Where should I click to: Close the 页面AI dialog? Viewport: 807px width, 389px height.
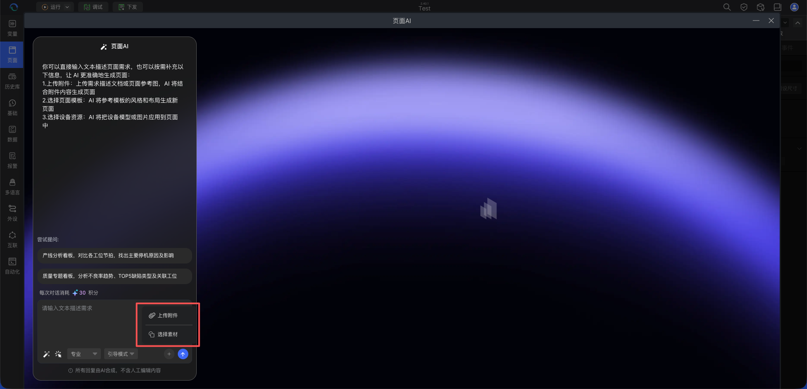(771, 21)
